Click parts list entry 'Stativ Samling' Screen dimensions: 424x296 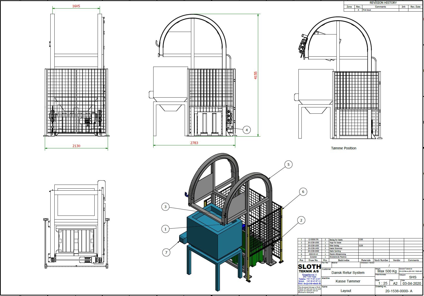pos(335,251)
